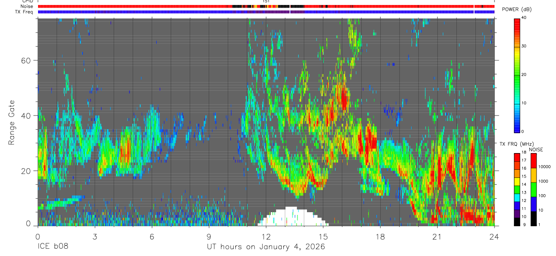
Task: Click the 24 tick on the UT hours axis
Action: pos(494,236)
